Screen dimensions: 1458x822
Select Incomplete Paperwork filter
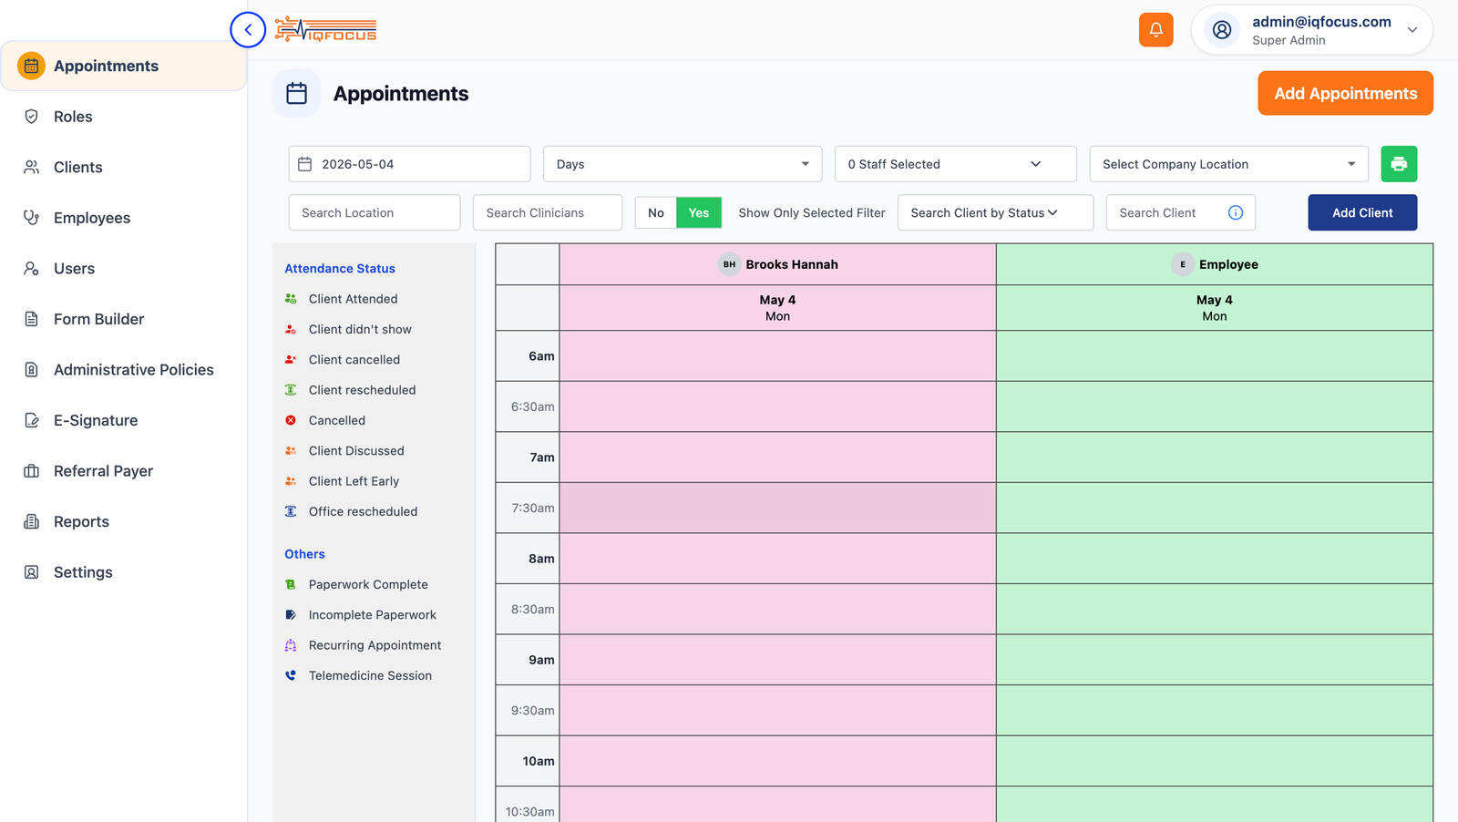372,615
